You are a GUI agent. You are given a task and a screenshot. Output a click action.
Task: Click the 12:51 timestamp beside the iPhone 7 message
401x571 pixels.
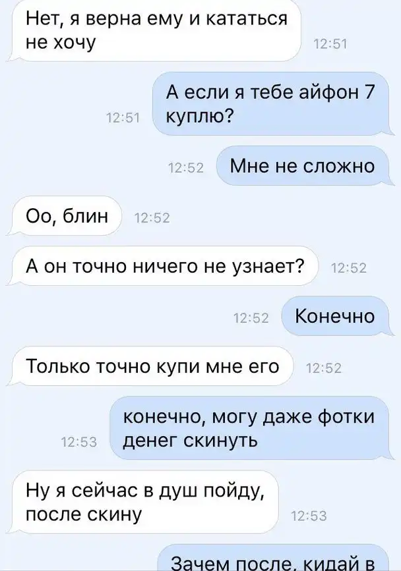123,118
